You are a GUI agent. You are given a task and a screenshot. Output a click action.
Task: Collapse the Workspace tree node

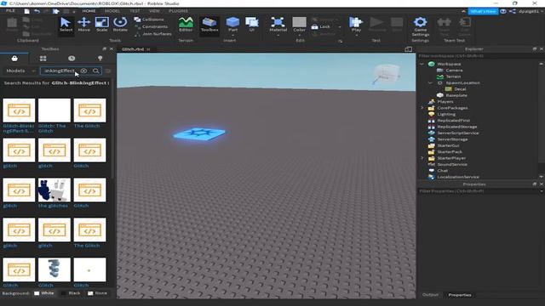422,65
